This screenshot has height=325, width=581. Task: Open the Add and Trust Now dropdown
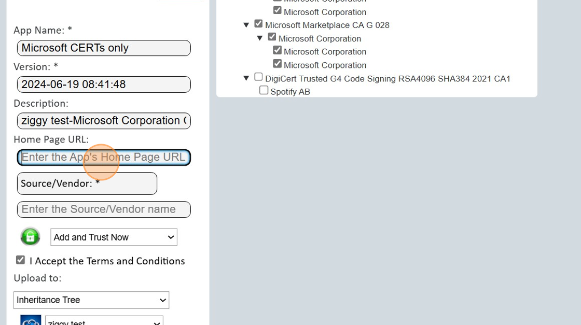point(114,237)
